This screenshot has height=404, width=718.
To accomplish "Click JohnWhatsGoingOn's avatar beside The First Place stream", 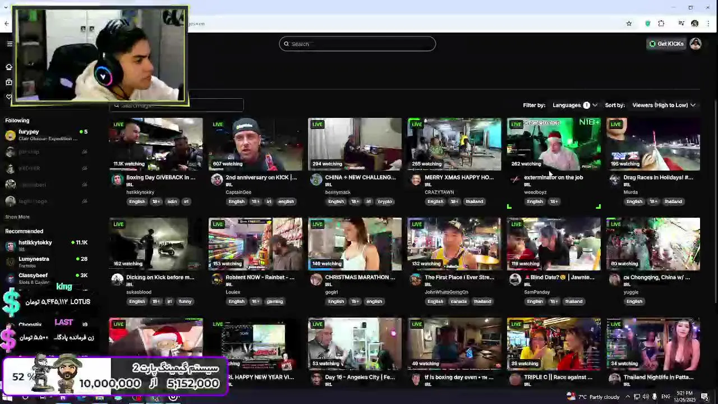I will click(416, 279).
